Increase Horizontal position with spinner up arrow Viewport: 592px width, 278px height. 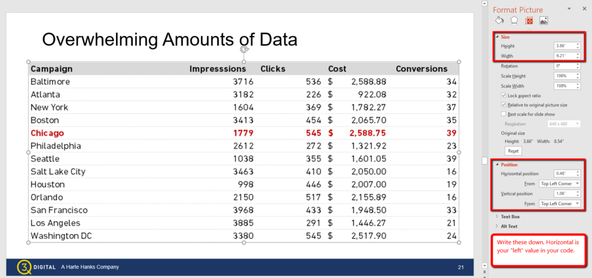578,172
